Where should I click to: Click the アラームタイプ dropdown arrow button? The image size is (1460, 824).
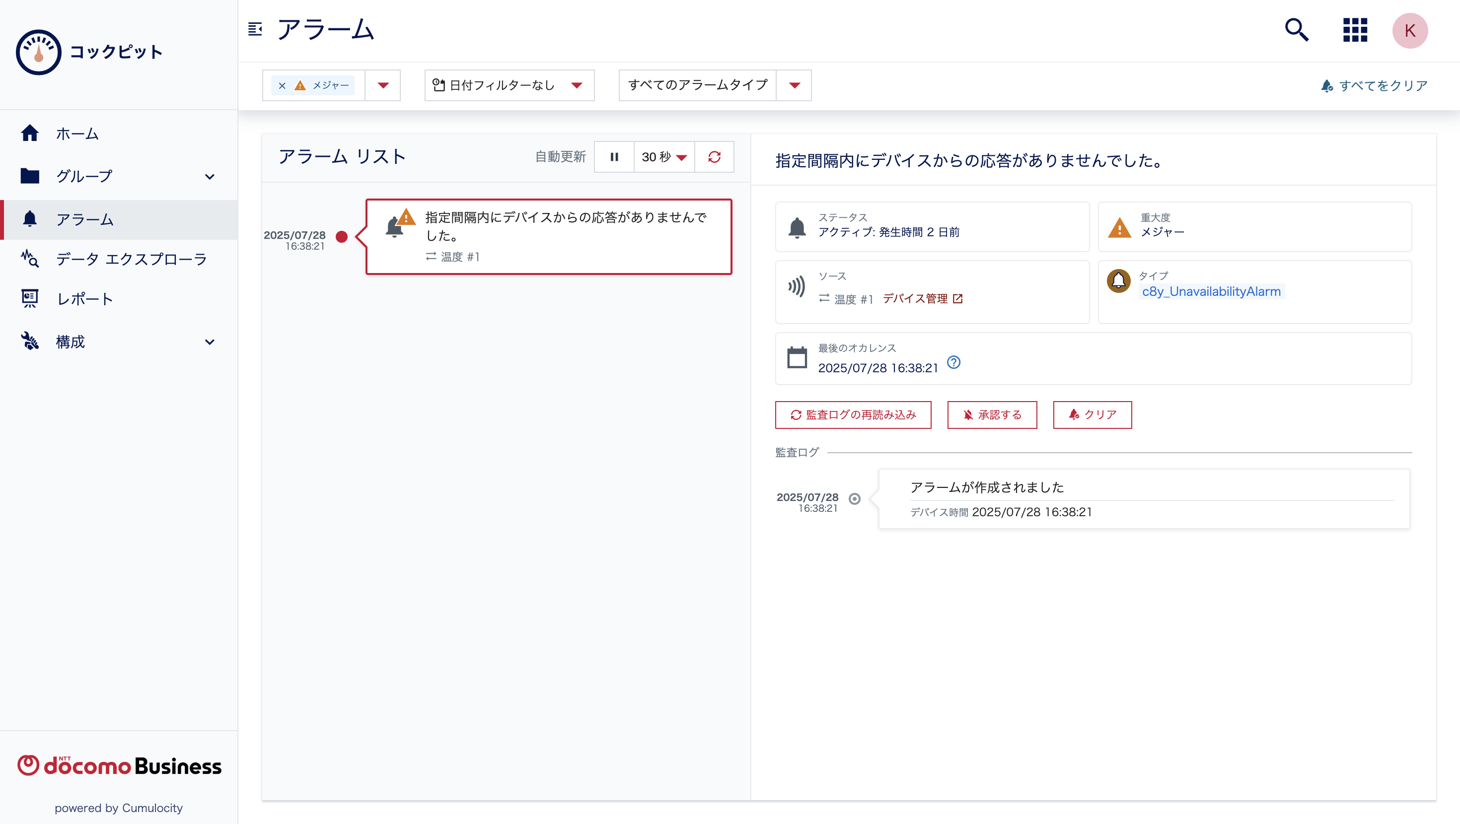point(794,85)
